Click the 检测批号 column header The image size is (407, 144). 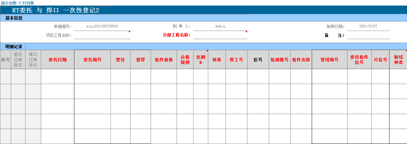click(280, 60)
